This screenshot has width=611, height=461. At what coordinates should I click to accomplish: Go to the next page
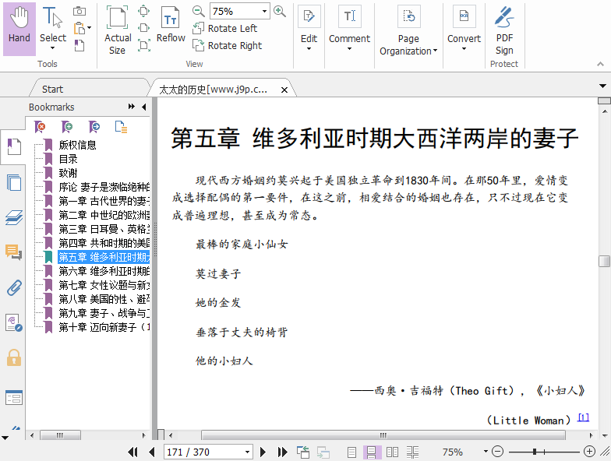coord(263,452)
